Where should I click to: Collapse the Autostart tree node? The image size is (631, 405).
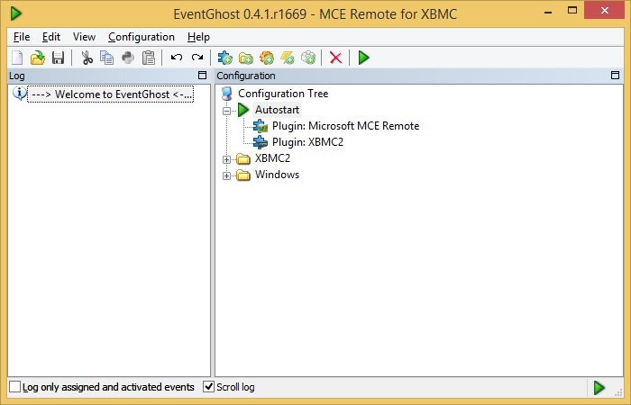pos(226,111)
